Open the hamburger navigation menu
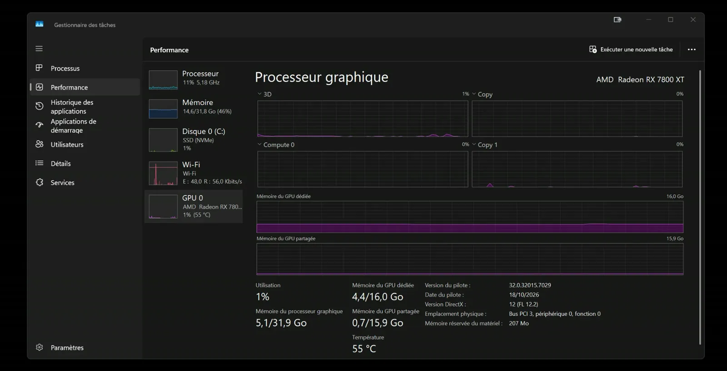 coord(39,49)
